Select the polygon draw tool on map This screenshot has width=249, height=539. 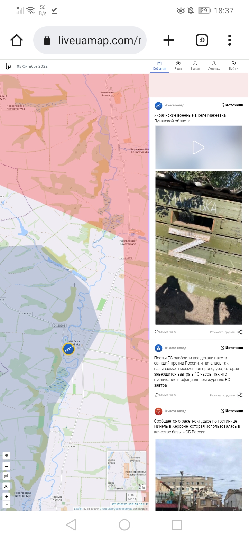[7, 455]
